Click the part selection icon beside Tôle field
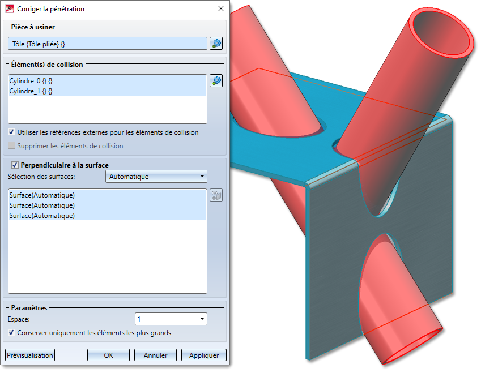The height and width of the screenshot is (377, 481). [216, 44]
